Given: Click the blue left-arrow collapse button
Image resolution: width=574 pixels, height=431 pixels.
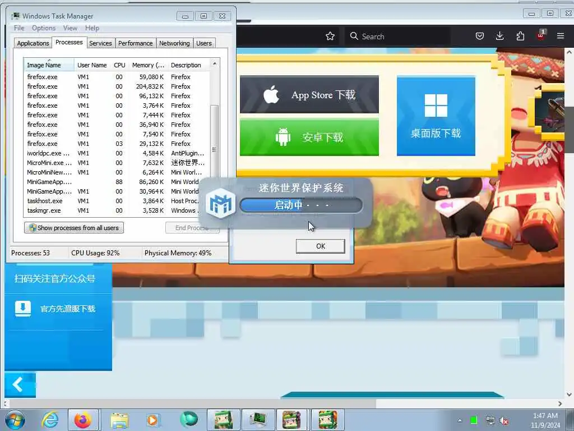Looking at the screenshot, I should pyautogui.click(x=20, y=385).
